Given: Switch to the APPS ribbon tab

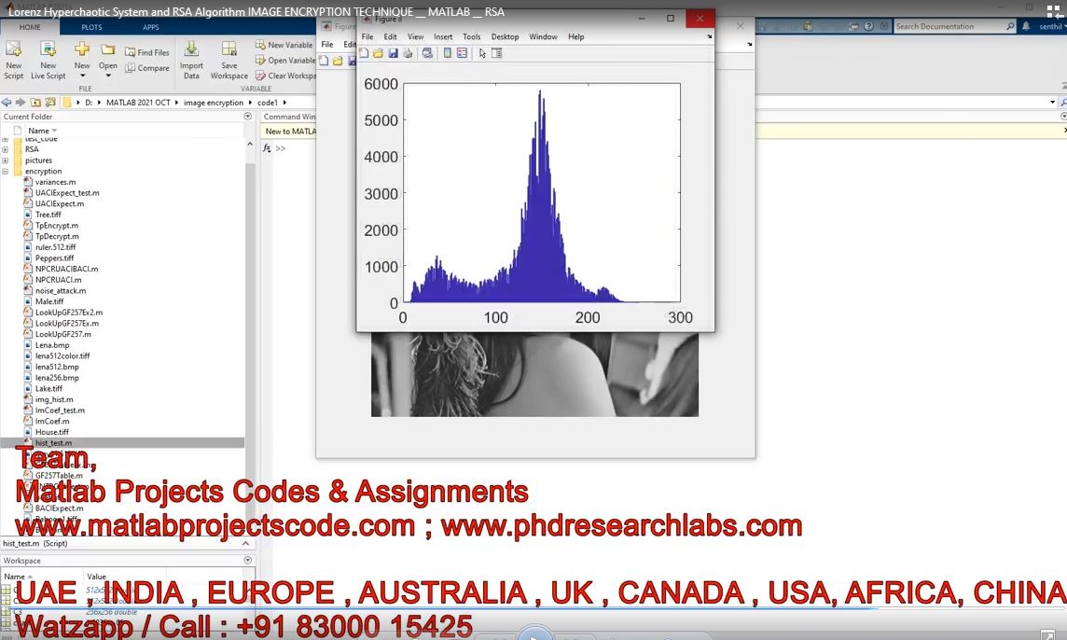Looking at the screenshot, I should click(x=150, y=27).
